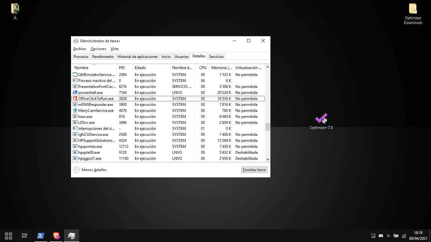Click PID value 12112
Image resolution: width=431 pixels, height=242 pixels.
pyautogui.click(x=124, y=147)
